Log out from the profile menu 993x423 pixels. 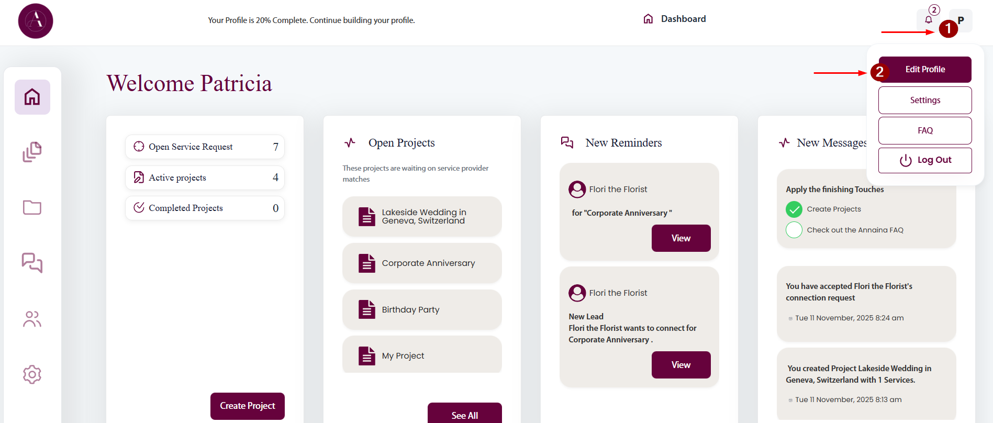point(924,160)
